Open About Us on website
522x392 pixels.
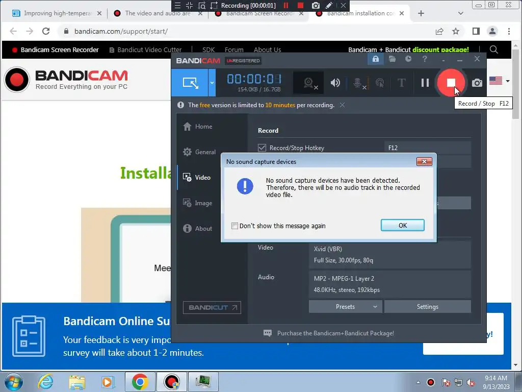pyautogui.click(x=267, y=50)
